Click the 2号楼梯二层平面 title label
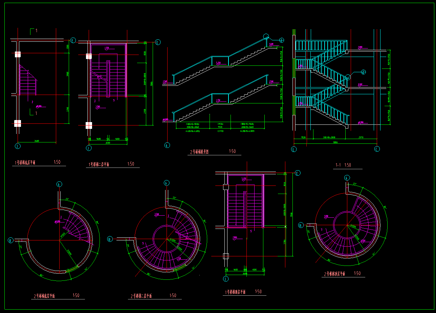 [141, 296]
